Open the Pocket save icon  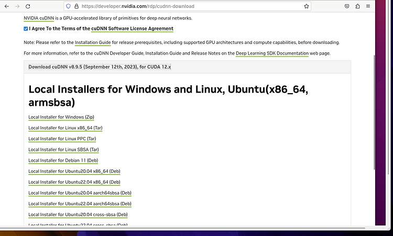pyautogui.click(x=347, y=6)
